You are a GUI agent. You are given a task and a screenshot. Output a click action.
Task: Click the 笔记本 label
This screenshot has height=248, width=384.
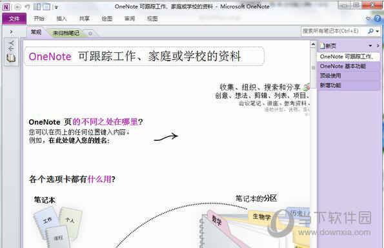45,200
